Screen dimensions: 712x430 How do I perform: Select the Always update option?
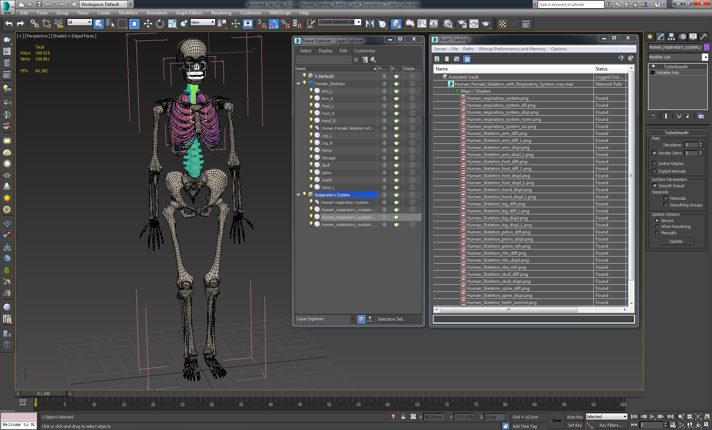coord(657,221)
